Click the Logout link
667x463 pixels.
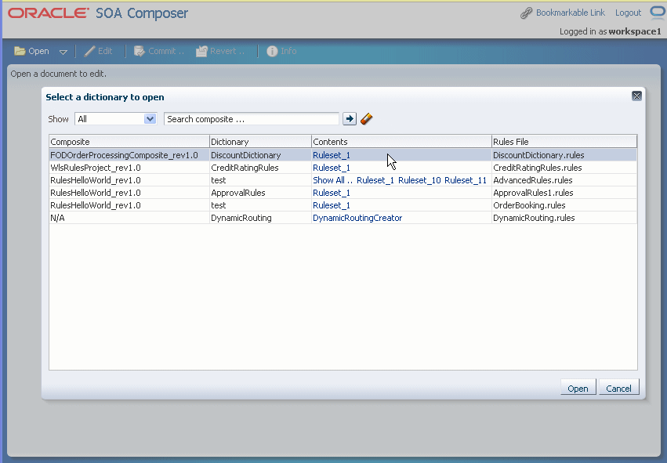pyautogui.click(x=628, y=13)
